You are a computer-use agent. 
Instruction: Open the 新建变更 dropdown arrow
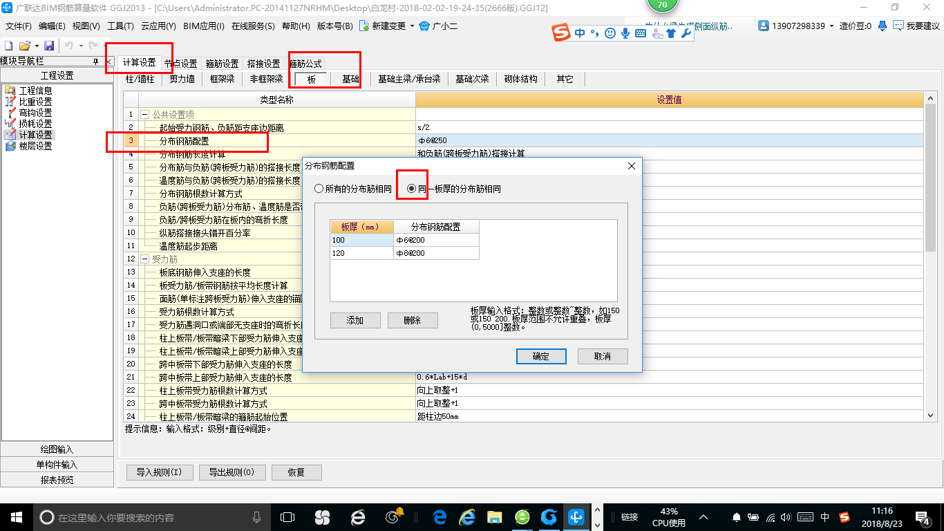[x=412, y=26]
